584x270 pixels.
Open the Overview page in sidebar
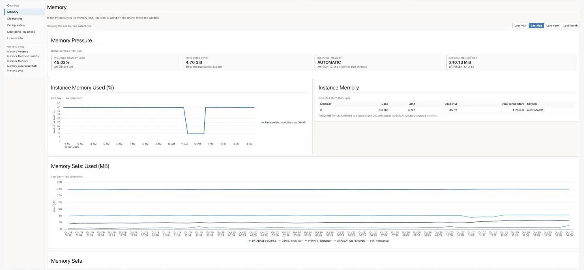coord(13,6)
